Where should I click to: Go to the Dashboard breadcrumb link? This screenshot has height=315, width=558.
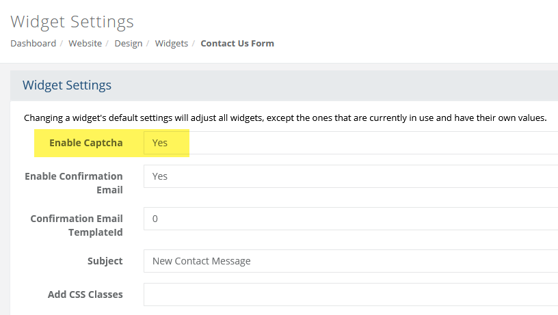click(33, 43)
